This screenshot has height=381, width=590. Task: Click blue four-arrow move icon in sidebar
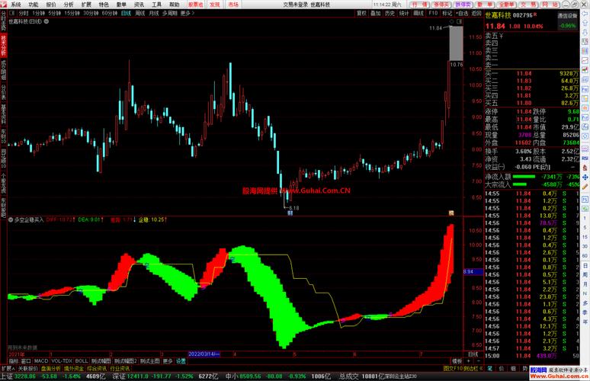585,177
